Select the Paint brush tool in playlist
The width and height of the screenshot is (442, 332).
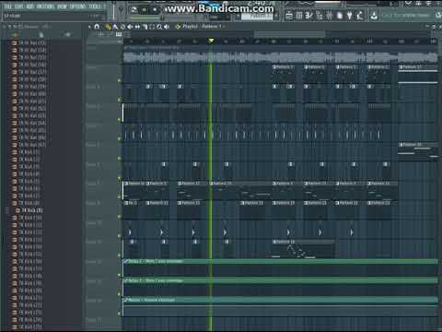tap(115, 27)
